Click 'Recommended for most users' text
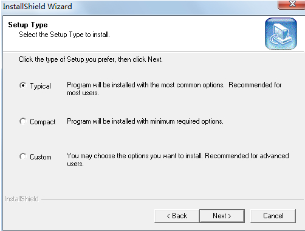 tap(174, 89)
